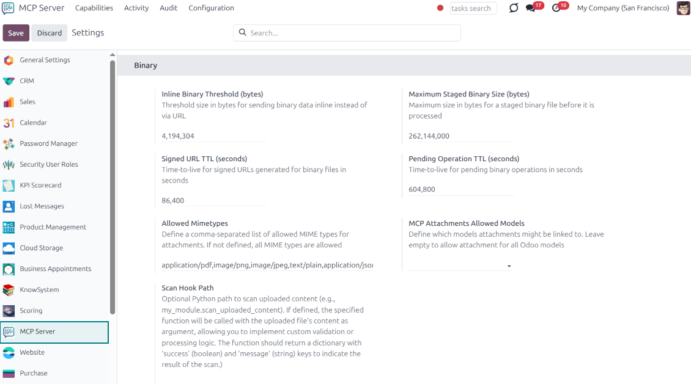This screenshot has height=384, width=691.
Task: Click the debug bug icon in top bar
Action: click(514, 8)
